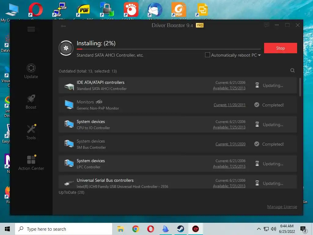
Task: Click completed checkmark for Generic Non-PnP Monitor
Action: (257, 105)
